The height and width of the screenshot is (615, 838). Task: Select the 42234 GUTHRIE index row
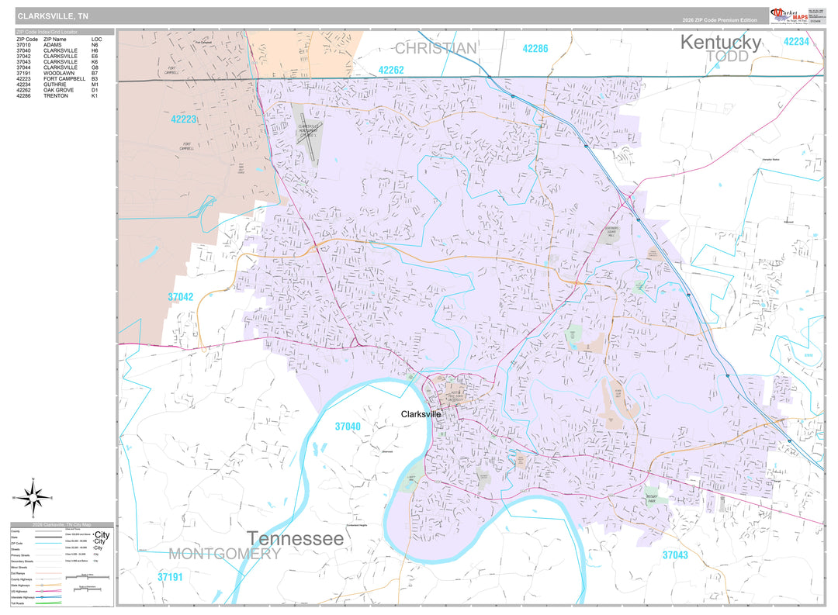click(x=57, y=85)
